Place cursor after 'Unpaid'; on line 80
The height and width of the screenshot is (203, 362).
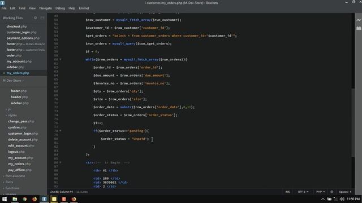point(149,139)
